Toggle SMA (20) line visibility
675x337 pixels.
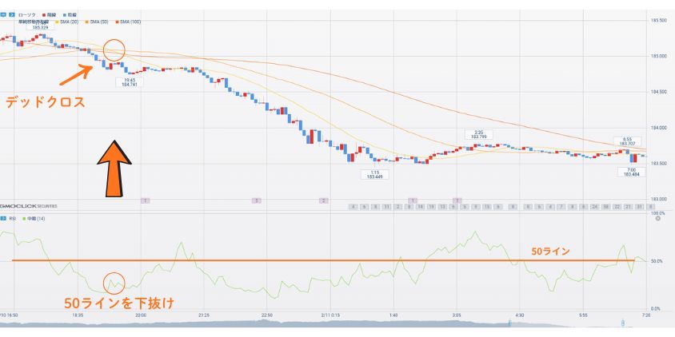click(68, 22)
